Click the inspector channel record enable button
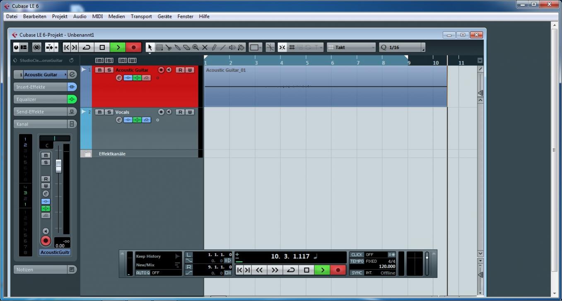The height and width of the screenshot is (301, 562). (46, 241)
